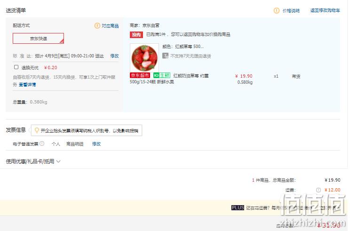Click the 对应商品 info icon
Image resolution: width=350 pixels, height=231 pixels.
coord(97,26)
